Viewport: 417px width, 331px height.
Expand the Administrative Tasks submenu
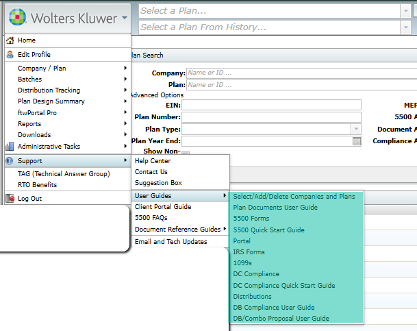coord(68,147)
